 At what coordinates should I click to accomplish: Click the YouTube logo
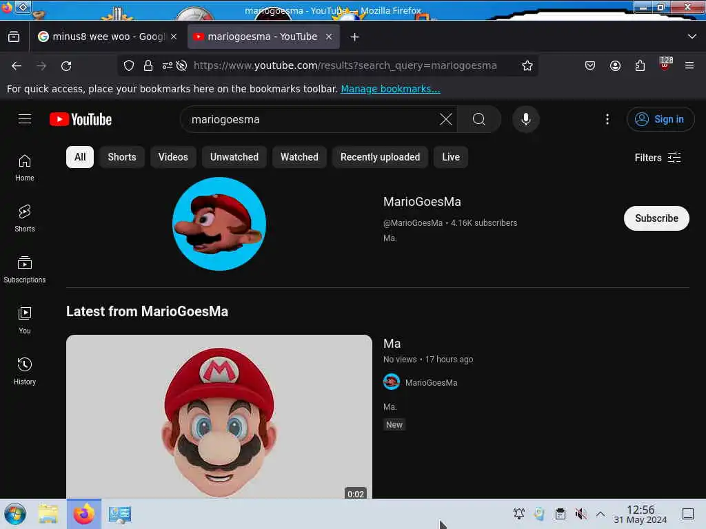point(81,119)
